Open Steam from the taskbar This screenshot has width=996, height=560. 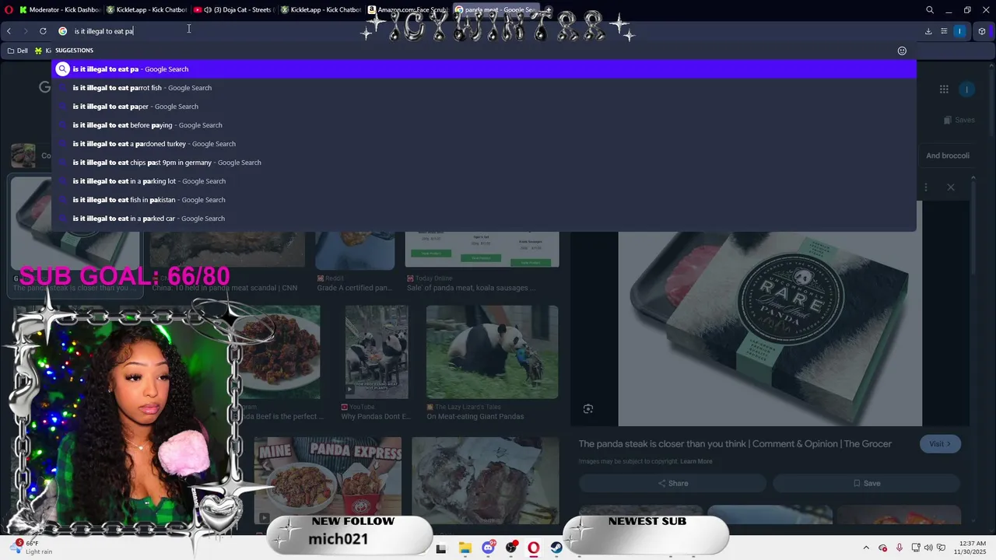556,548
